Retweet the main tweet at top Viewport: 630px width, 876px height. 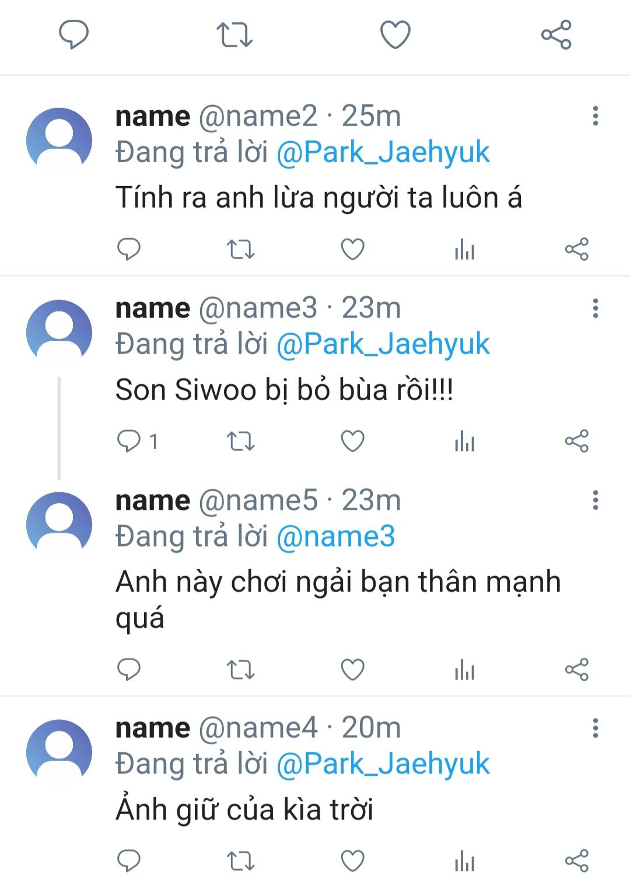click(235, 34)
